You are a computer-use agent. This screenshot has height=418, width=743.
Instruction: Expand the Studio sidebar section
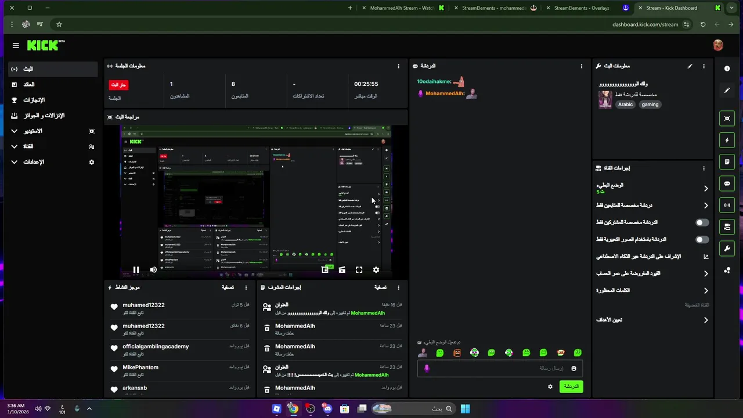click(x=53, y=131)
